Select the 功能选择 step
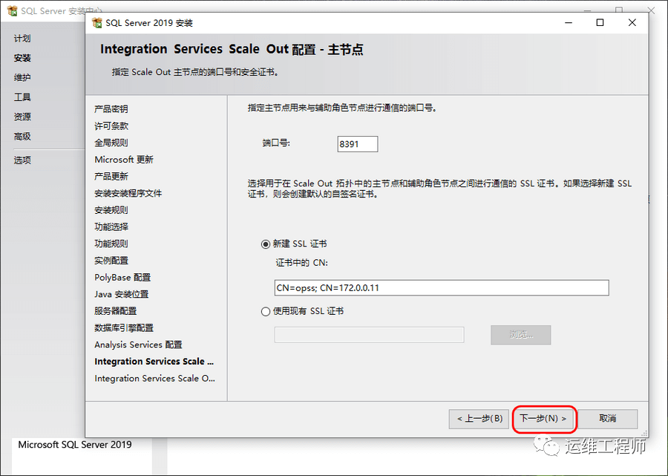The height and width of the screenshot is (476, 668). click(x=111, y=227)
